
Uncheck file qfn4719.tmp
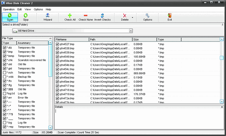point(57,94)
